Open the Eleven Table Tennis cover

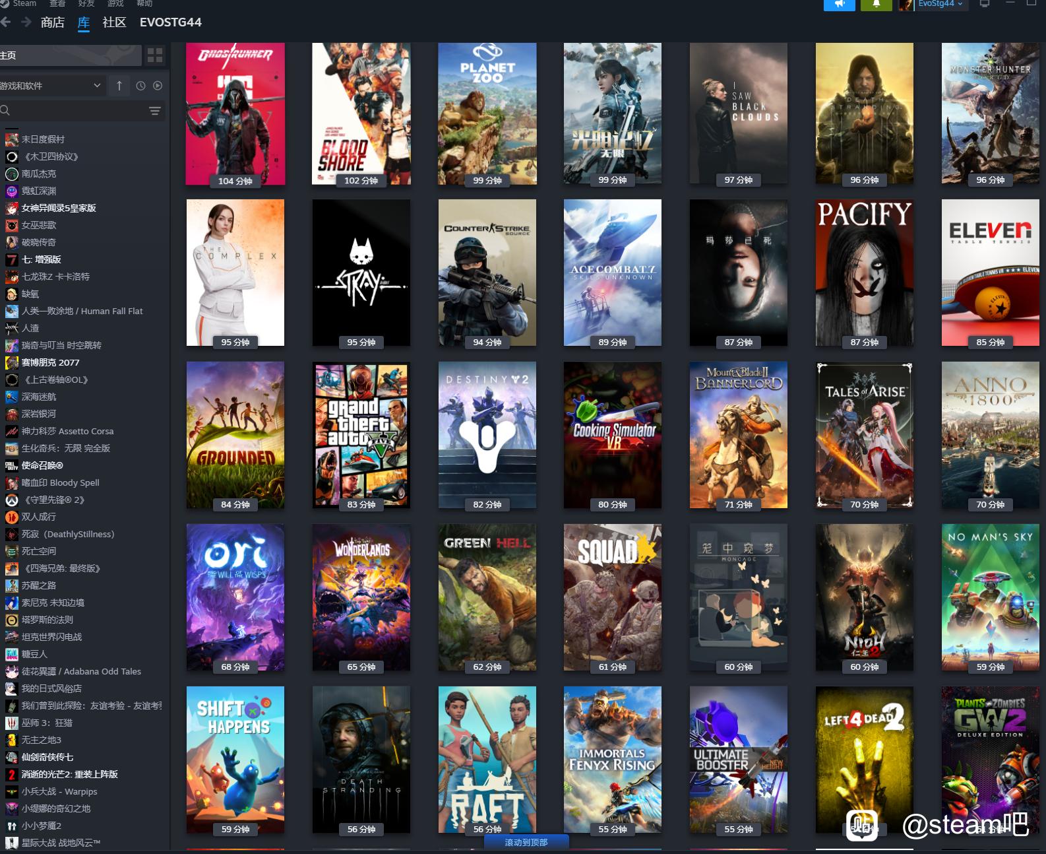991,273
